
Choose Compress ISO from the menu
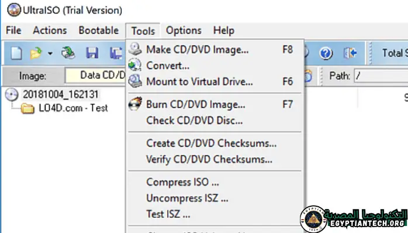(182, 182)
